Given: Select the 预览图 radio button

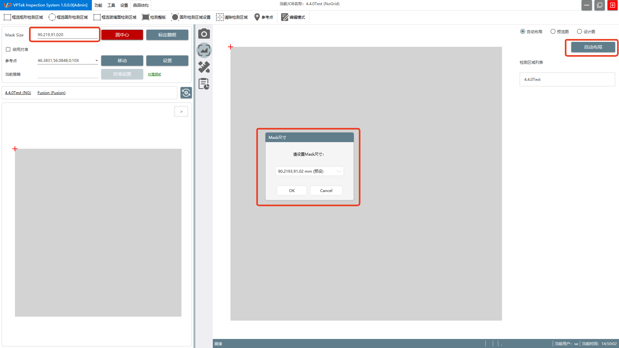Looking at the screenshot, I should pos(553,32).
